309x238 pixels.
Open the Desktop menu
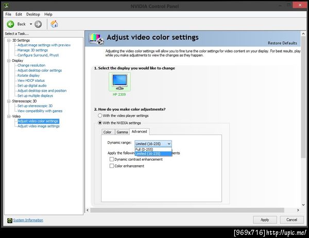click(x=33, y=14)
